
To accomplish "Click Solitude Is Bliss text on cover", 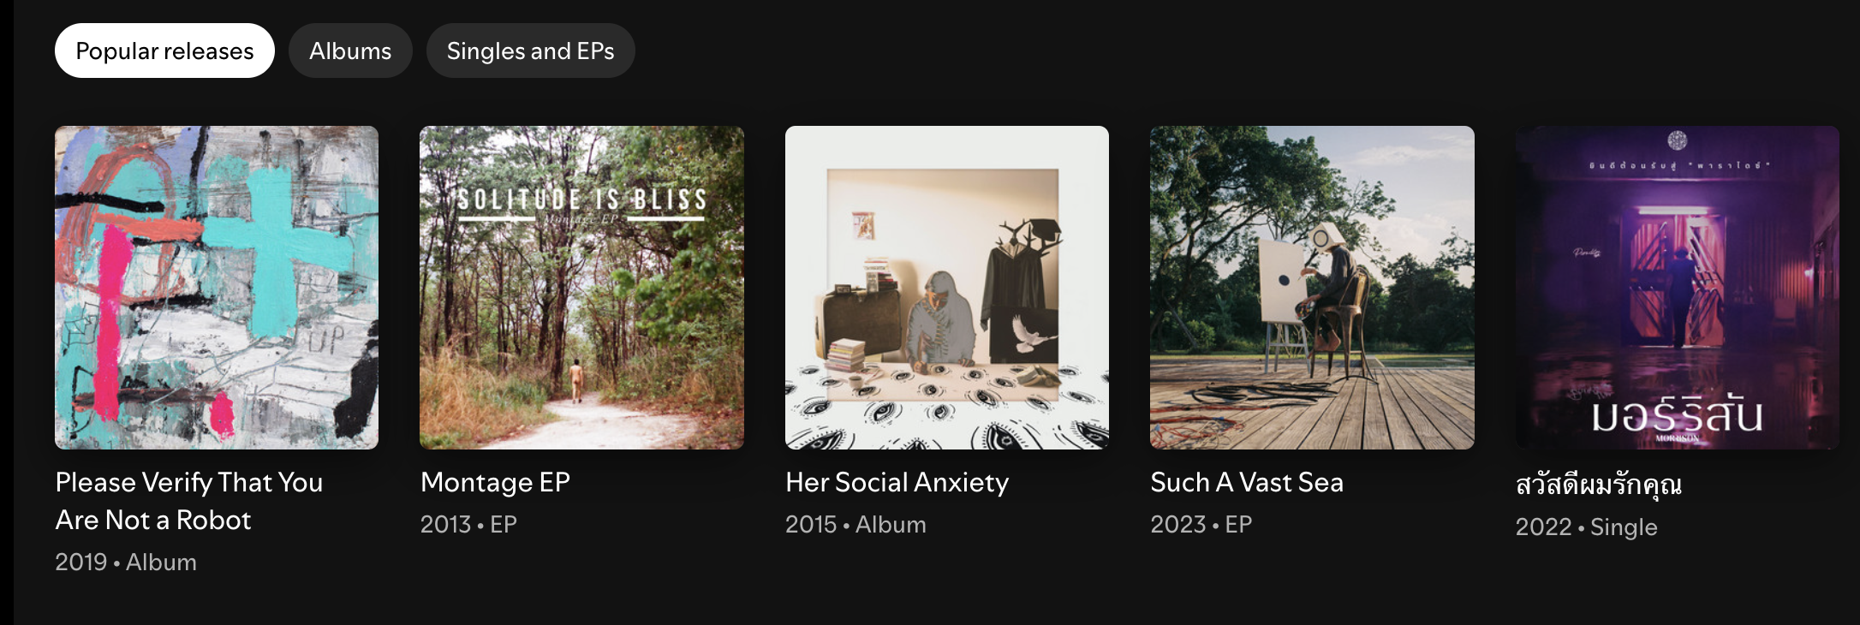I will (x=581, y=199).
